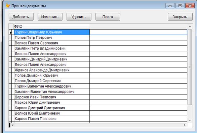Screen dimensions: 197x133
Task: Click row selector beside Попов Петр Петрович
Action: (x=10, y=37)
